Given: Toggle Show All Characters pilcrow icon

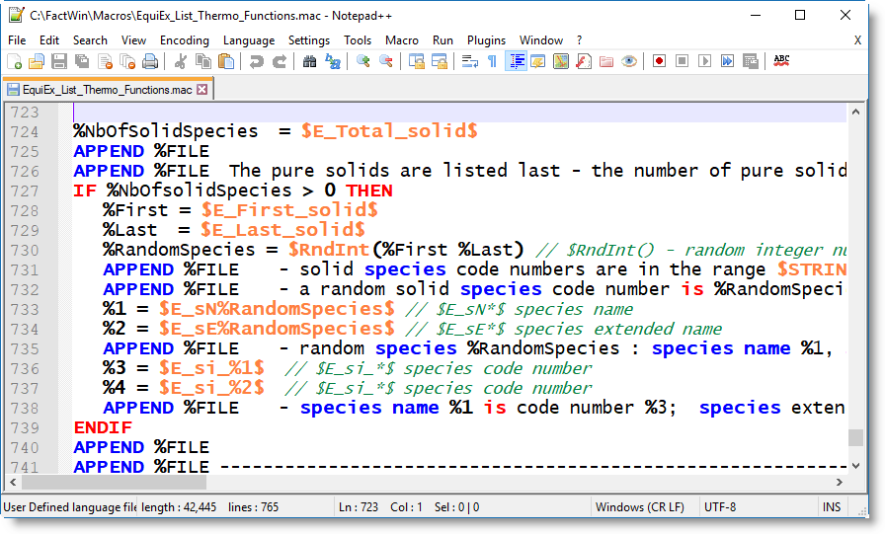Looking at the screenshot, I should (x=492, y=61).
